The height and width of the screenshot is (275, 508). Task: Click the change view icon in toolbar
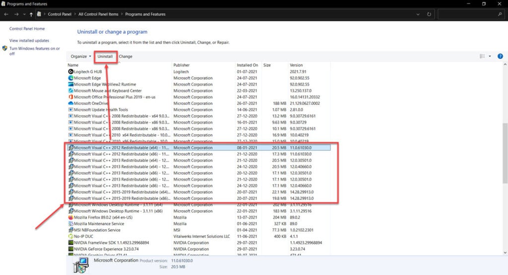tap(482, 56)
